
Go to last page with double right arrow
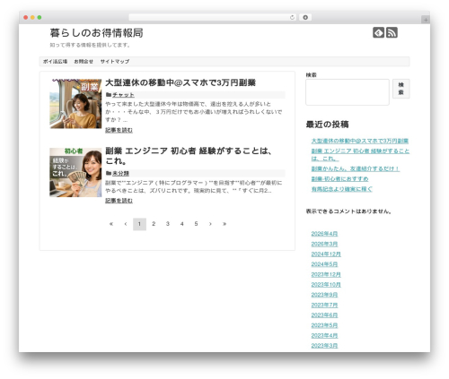(x=224, y=224)
